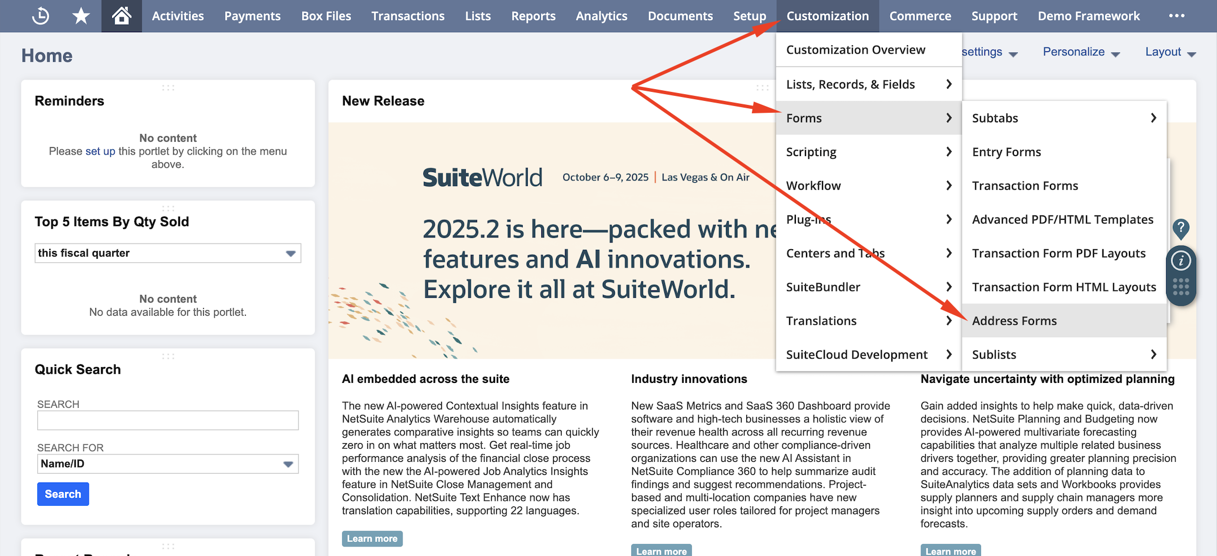Select Customization Overview
Screen dimensions: 1217x556
point(869,50)
